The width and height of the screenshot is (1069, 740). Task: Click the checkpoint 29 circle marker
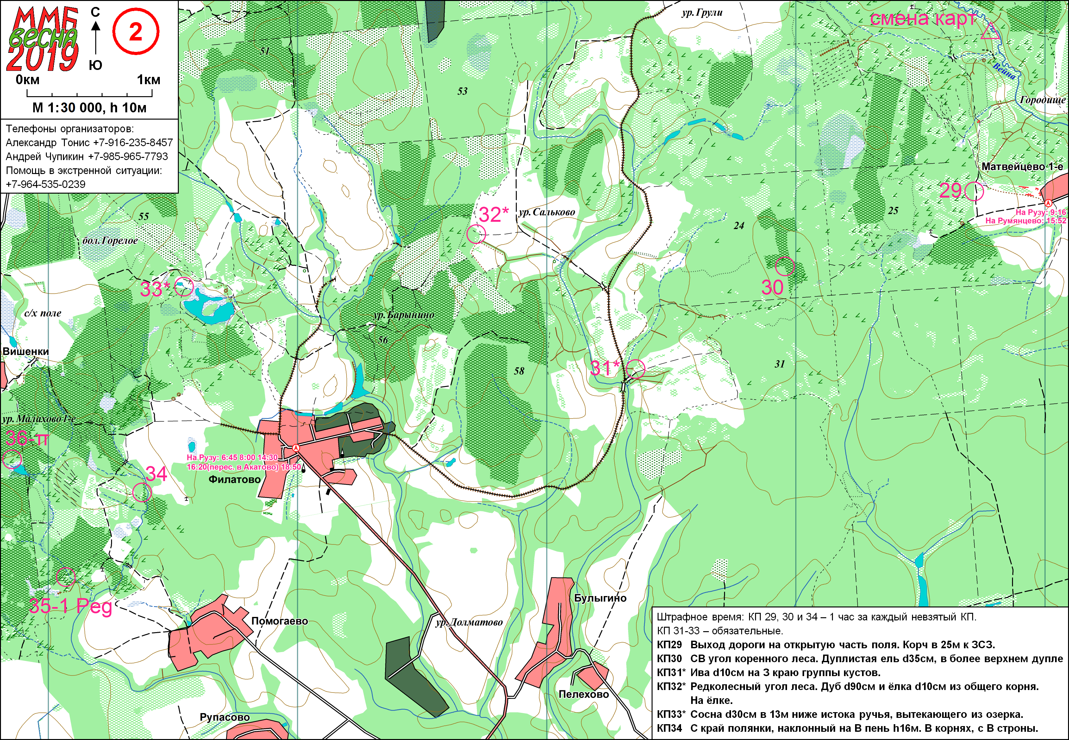[974, 191]
